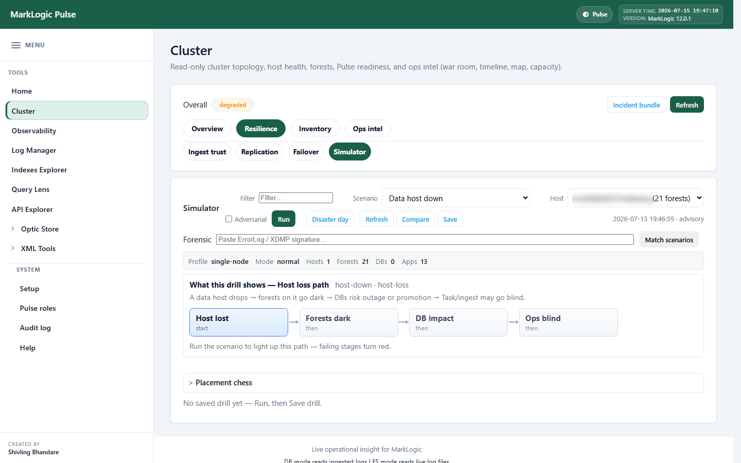Open the Ingest trust sub-tab

pyautogui.click(x=207, y=152)
